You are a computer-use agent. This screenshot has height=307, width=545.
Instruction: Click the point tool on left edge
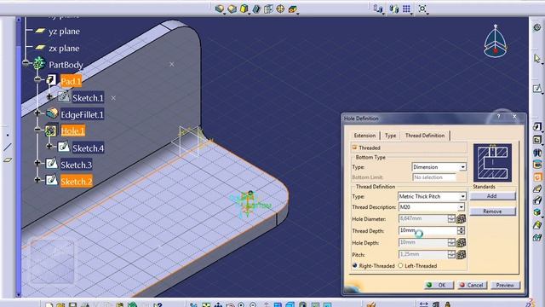[8, 135]
